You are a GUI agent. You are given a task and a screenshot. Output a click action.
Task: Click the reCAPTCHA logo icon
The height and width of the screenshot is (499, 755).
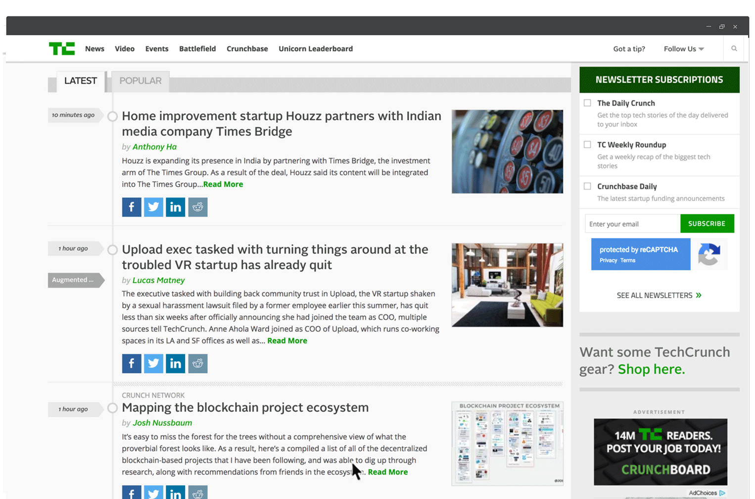tap(709, 254)
